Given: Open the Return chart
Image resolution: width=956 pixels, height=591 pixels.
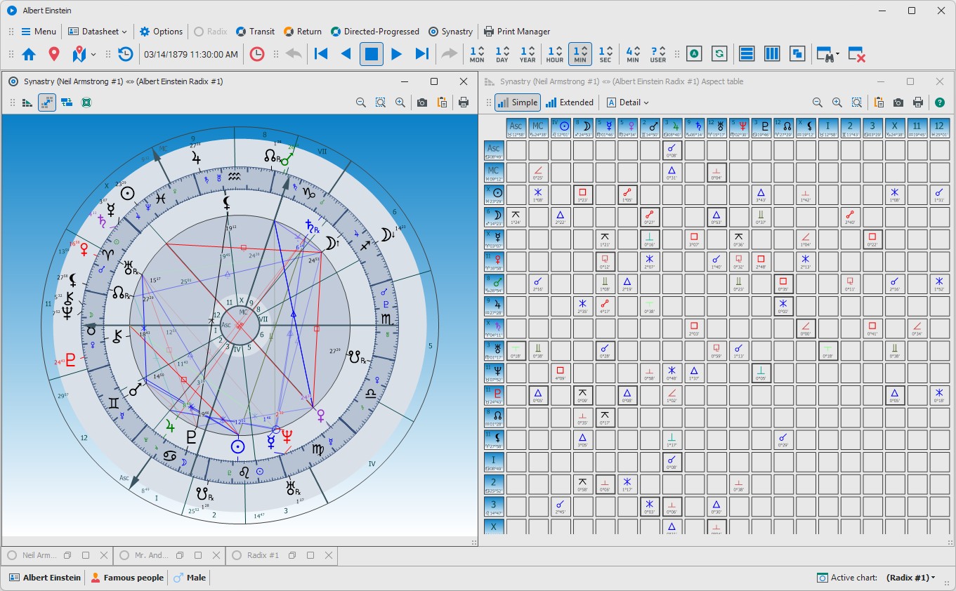Looking at the screenshot, I should point(303,32).
